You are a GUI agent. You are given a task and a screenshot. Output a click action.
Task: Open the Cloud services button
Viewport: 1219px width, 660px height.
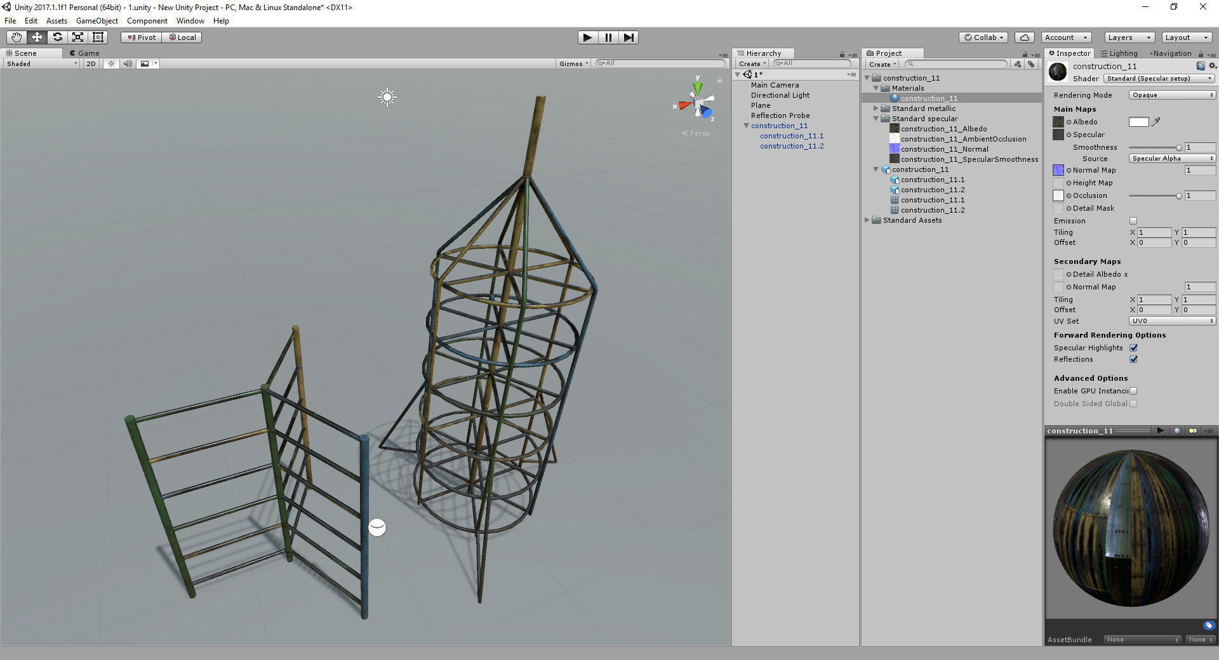pos(1025,37)
